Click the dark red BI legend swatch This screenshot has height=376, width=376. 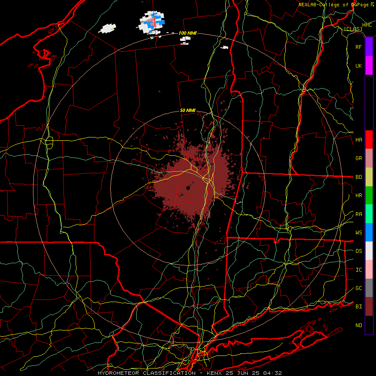click(x=369, y=307)
